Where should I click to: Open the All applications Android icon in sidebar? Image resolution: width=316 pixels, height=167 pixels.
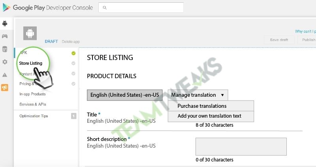pyautogui.click(x=5, y=23)
